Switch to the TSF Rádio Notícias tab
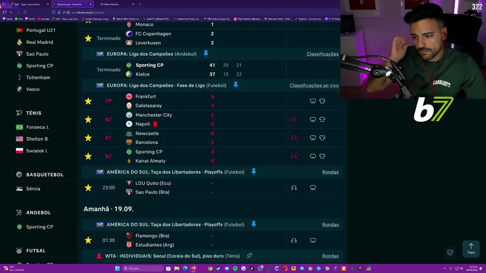 (114, 4)
